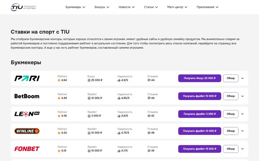Open the Обзор review for Winline
This screenshot has height=161, width=259.
(231, 131)
